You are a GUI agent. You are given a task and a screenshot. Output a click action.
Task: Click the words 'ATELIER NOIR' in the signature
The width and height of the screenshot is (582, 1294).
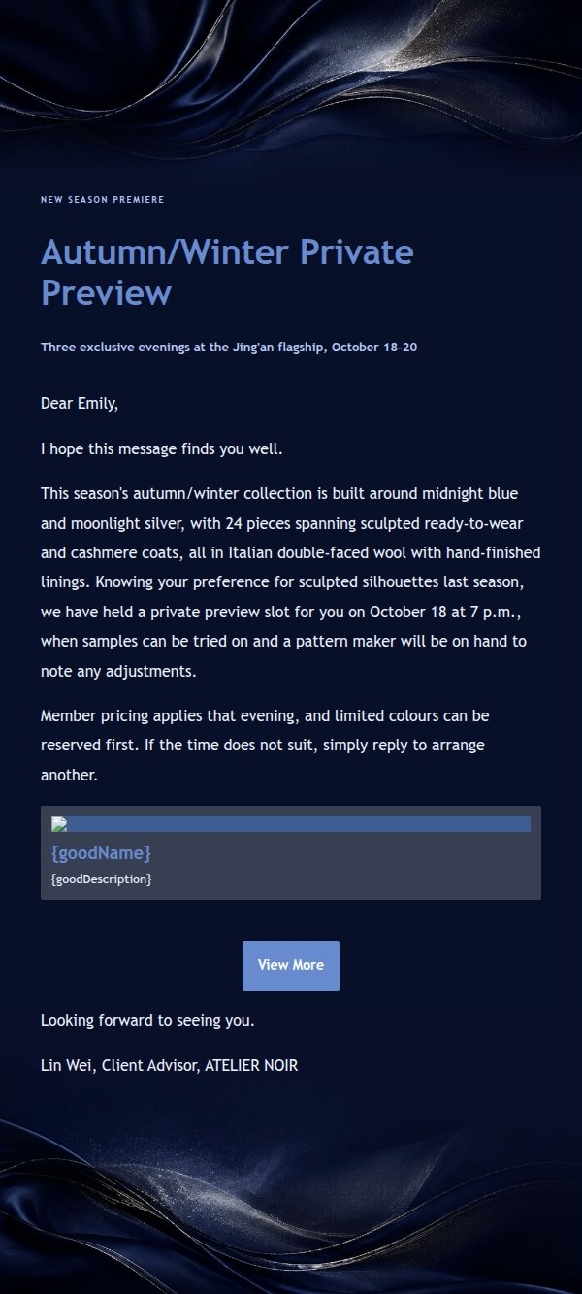(252, 1065)
